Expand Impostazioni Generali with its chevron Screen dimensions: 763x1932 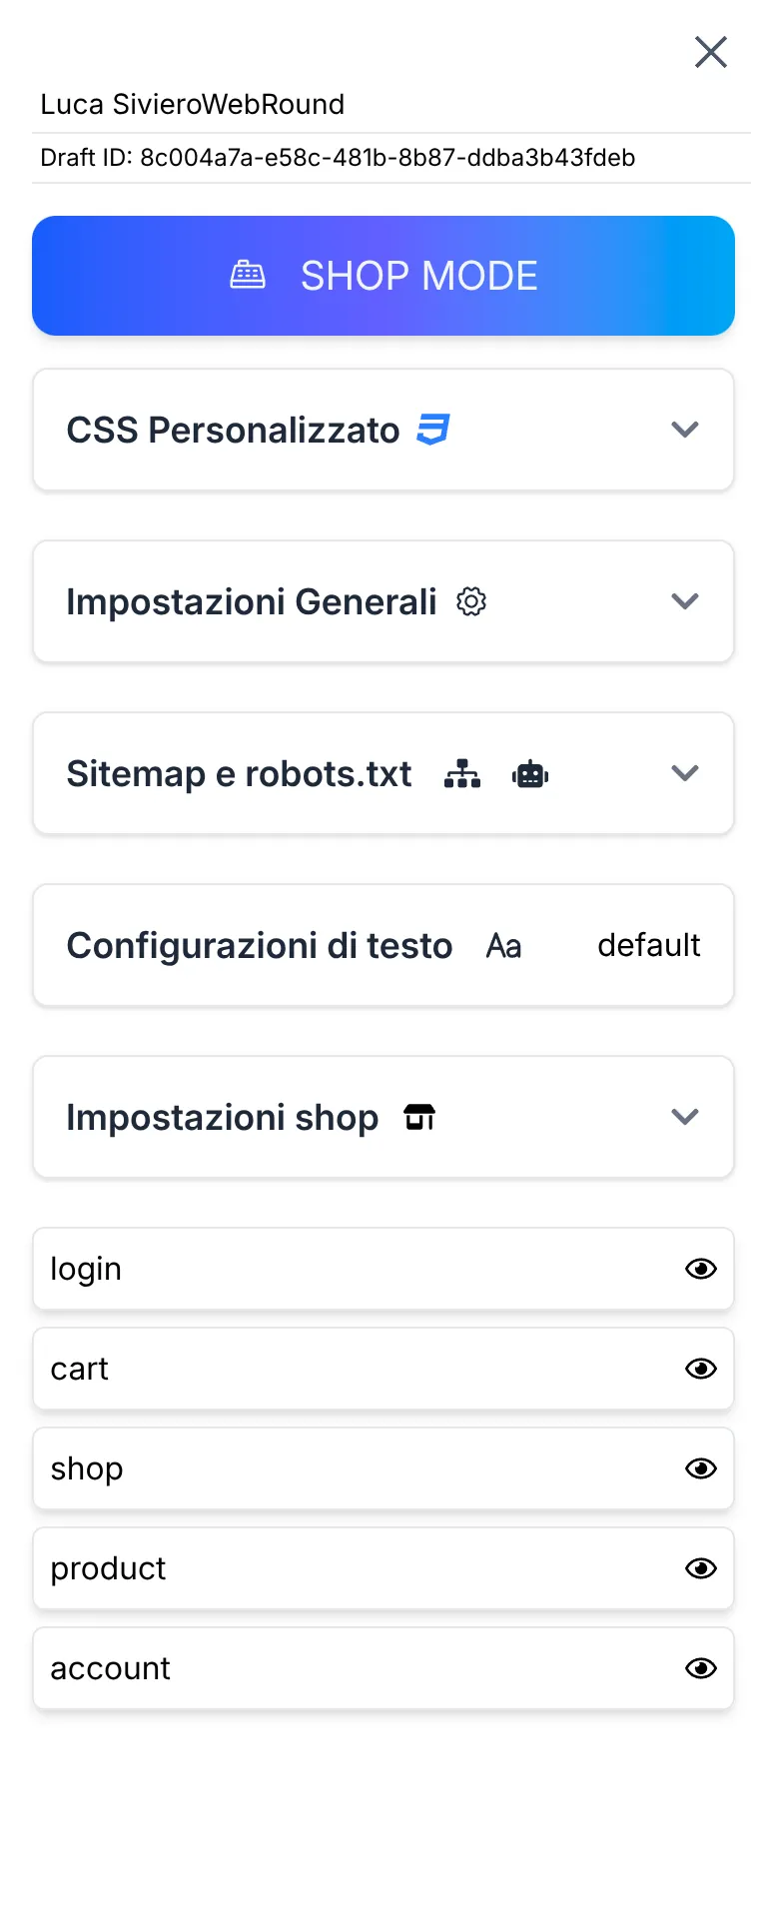click(685, 601)
